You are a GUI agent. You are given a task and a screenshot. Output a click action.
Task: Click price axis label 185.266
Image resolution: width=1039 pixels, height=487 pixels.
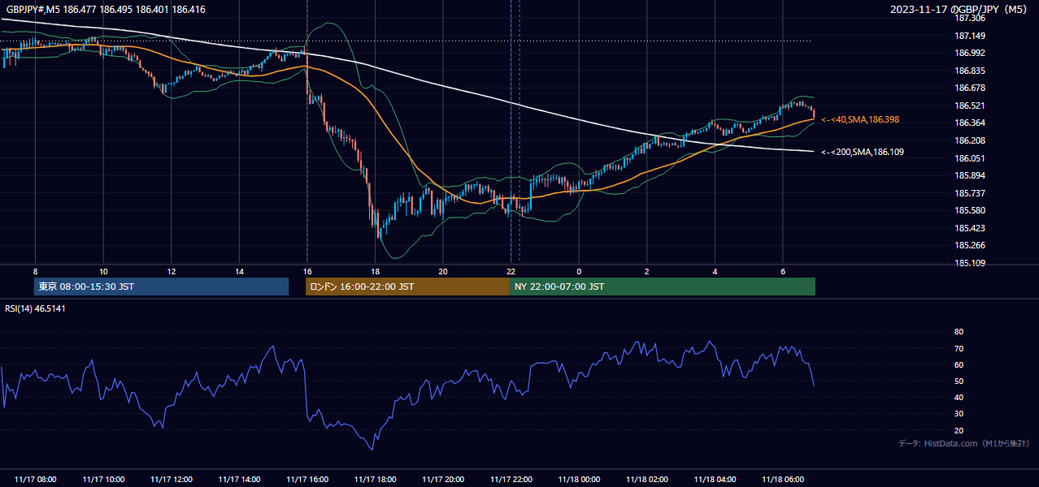(970, 245)
